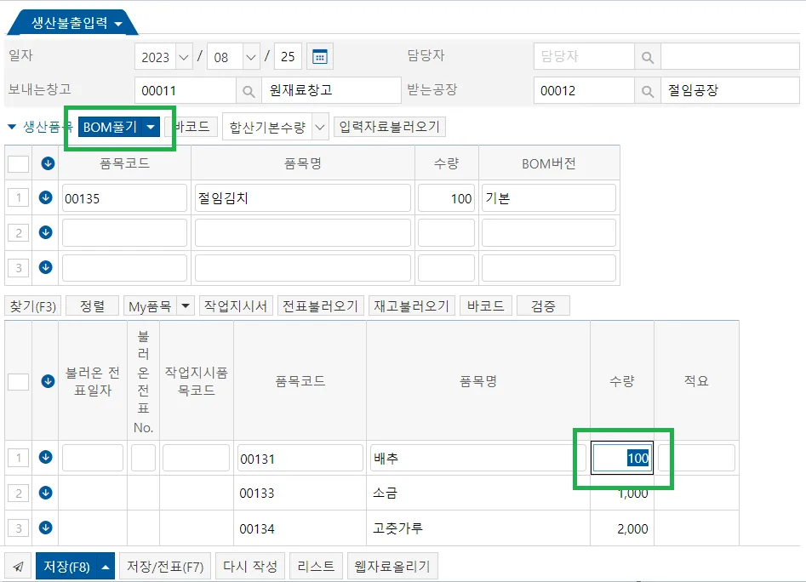The image size is (806, 582).
Task: Click the 저장/전표(F7) button
Action: pyautogui.click(x=165, y=567)
